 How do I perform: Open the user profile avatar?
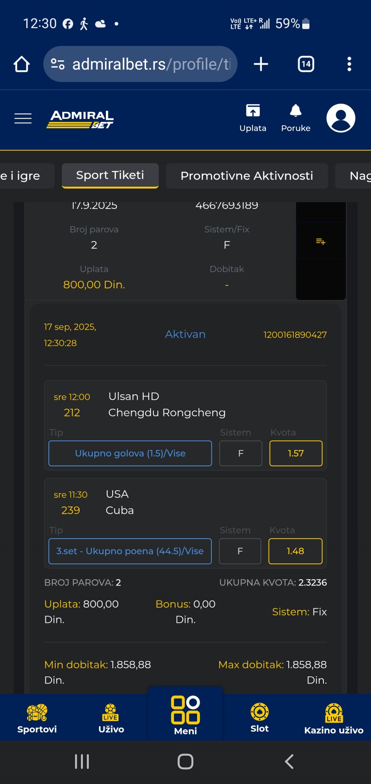point(340,118)
